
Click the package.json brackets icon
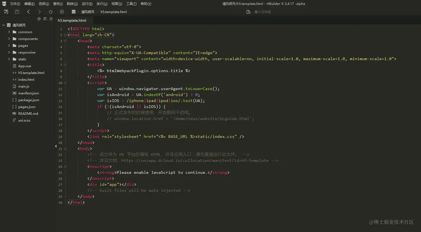[14, 100]
